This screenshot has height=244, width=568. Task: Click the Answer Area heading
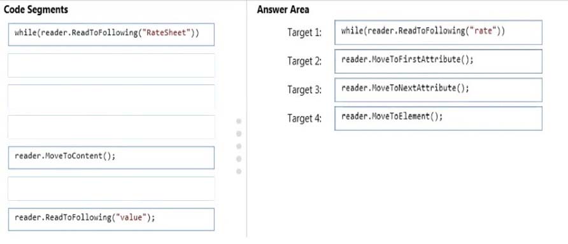pyautogui.click(x=283, y=10)
